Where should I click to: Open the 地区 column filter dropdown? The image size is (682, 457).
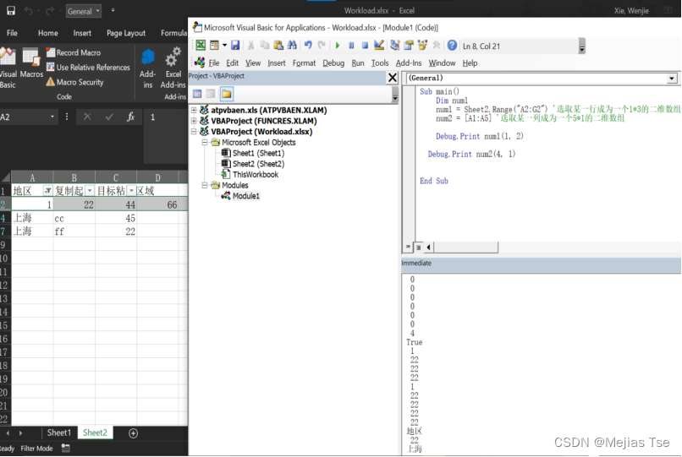pos(47,191)
